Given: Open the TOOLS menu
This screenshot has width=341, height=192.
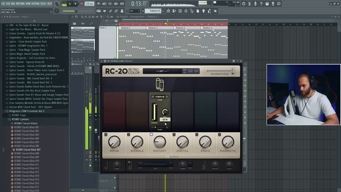Looking at the screenshot, I should (x=44, y=4).
